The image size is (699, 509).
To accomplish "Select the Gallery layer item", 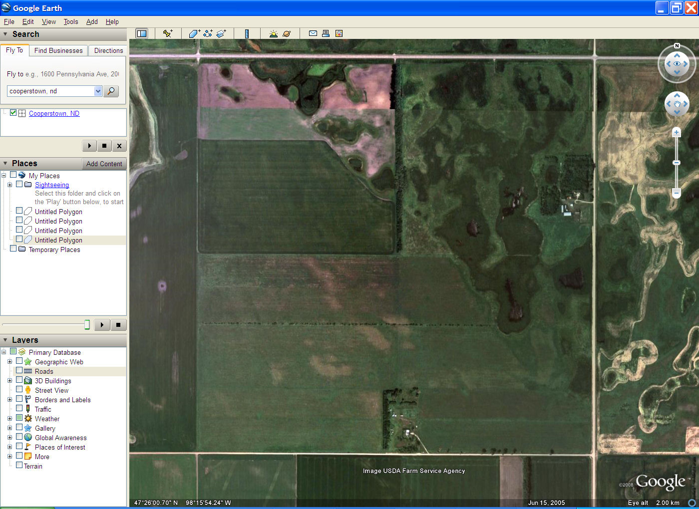I will (45, 428).
